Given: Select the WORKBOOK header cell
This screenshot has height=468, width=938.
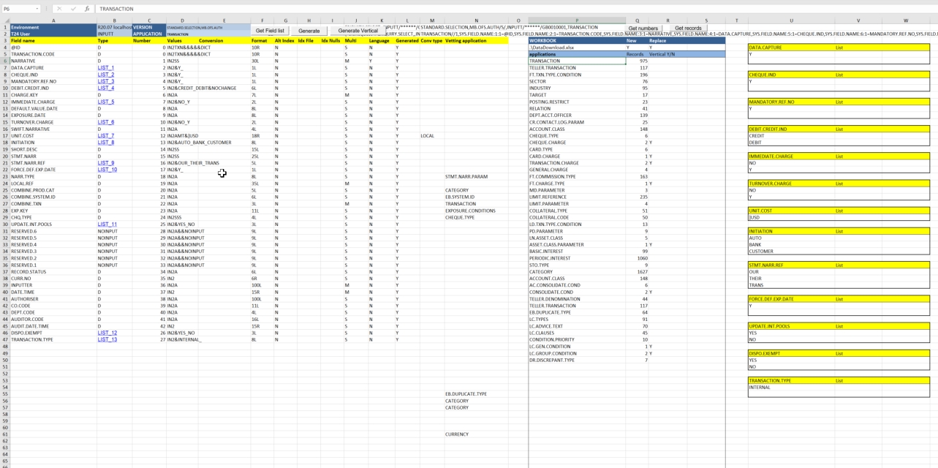Looking at the screenshot, I should [x=577, y=41].
